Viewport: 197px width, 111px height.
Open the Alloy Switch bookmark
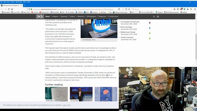(26, 12)
